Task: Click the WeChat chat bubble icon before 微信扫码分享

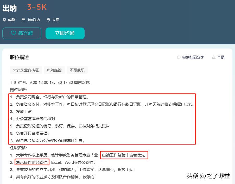Action: 178,57
